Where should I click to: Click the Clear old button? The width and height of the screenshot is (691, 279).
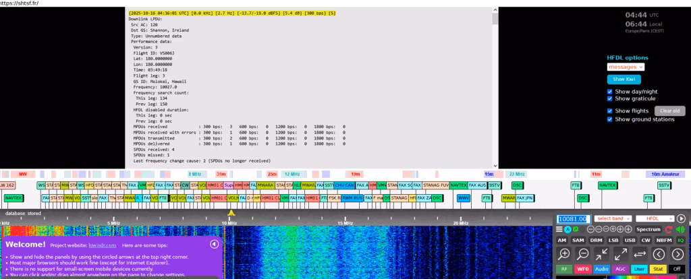click(x=669, y=111)
